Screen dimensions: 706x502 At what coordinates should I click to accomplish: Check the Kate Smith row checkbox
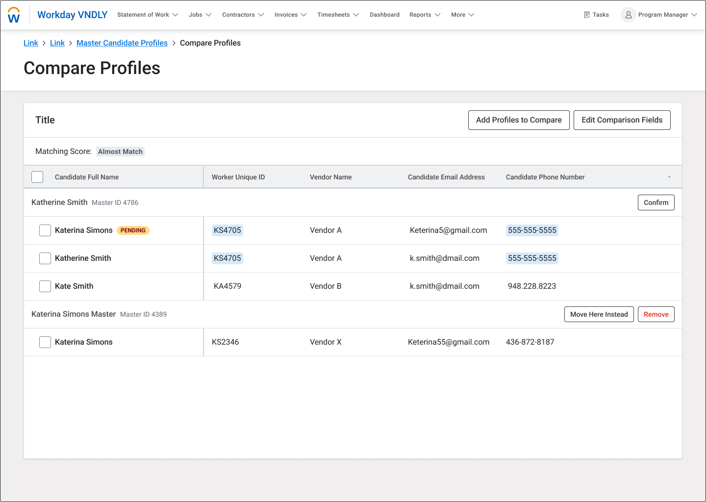point(45,286)
